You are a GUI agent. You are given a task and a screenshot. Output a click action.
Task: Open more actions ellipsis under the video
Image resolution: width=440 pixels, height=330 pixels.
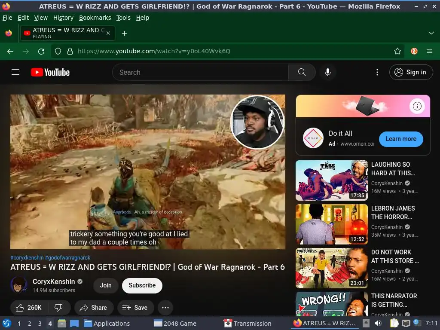165,308
